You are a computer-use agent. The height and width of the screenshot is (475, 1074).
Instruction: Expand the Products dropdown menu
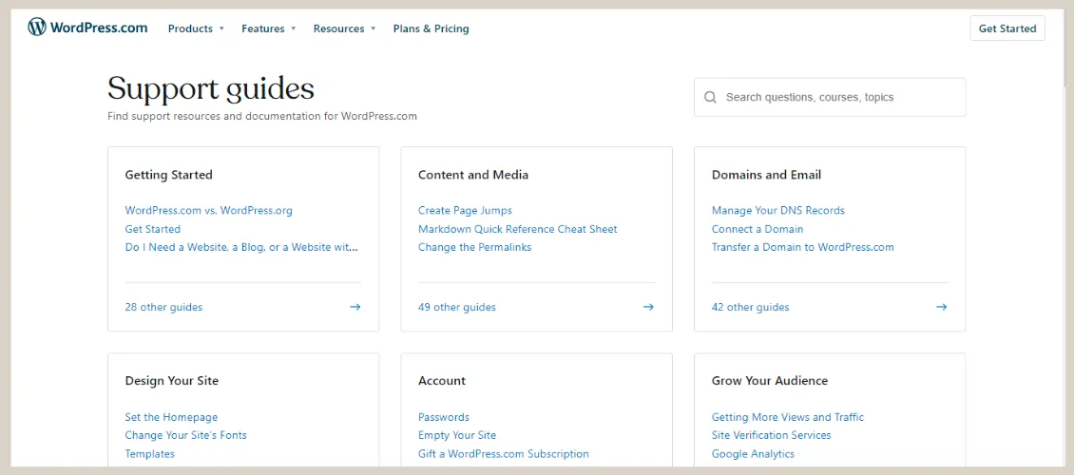click(196, 28)
